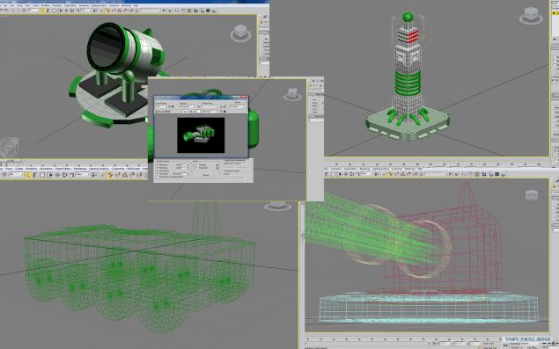559x349 pixels.
Task: Enable the red channel icon in render window
Action: [x=182, y=112]
